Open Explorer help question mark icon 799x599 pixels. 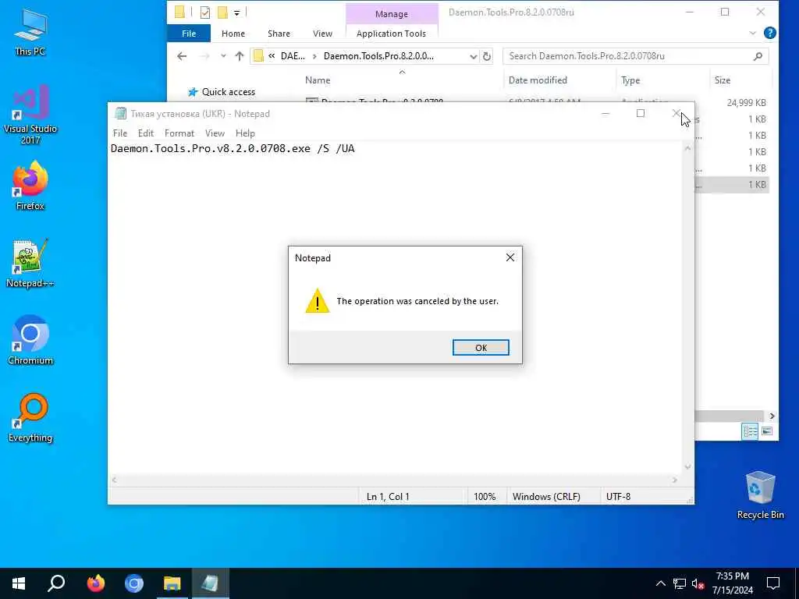coord(770,33)
